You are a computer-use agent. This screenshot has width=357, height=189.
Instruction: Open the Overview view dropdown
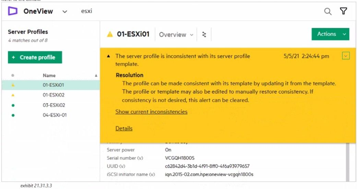[176, 35]
